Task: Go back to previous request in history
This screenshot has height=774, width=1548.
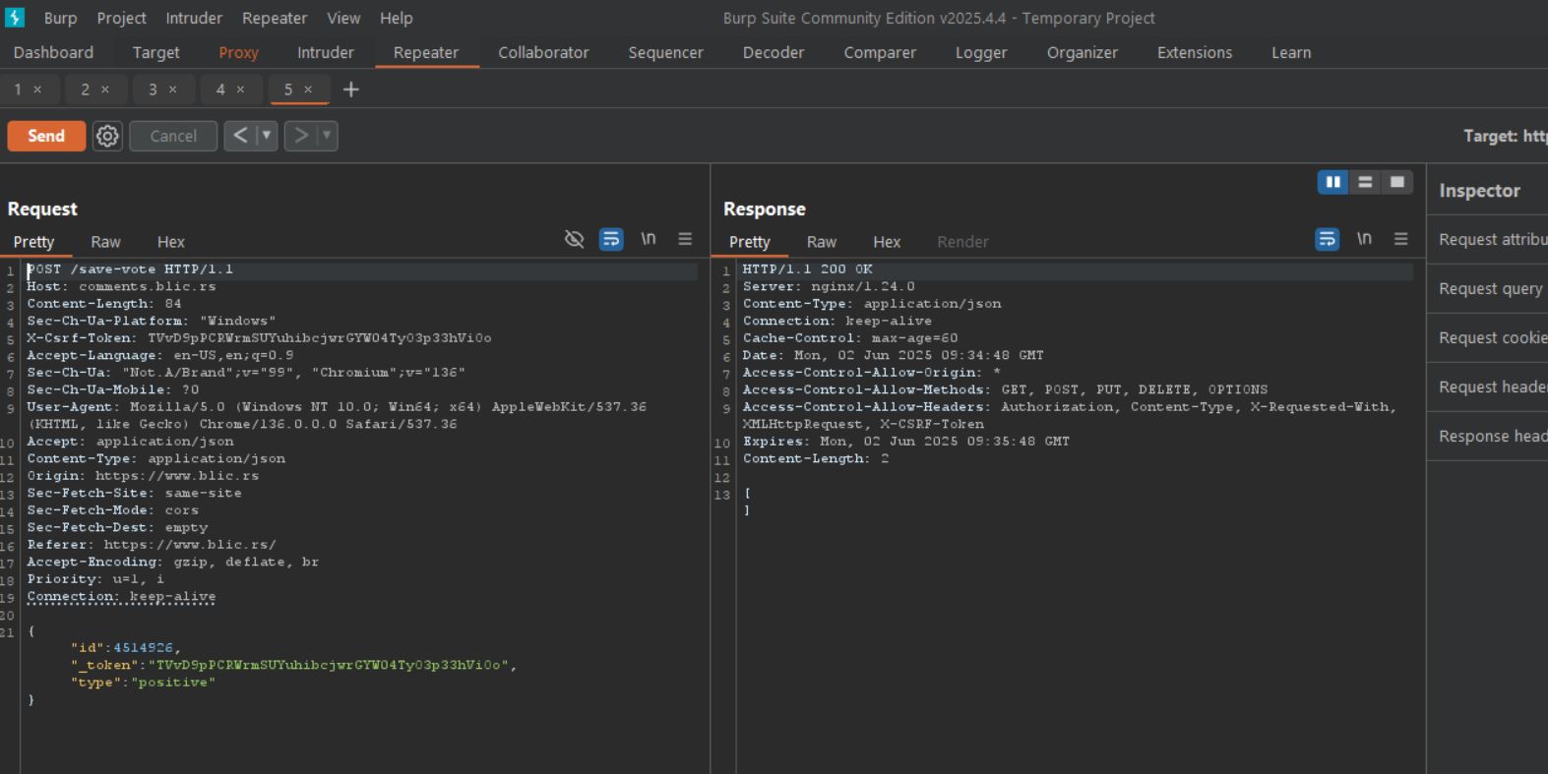Action: pos(240,136)
